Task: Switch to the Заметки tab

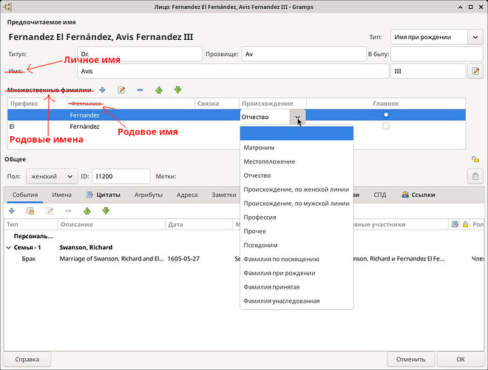Action: tap(223, 195)
